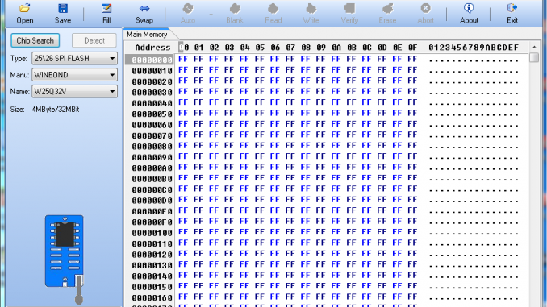Viewport: 547px width, 307px height.
Task: Click the ASCII dots in row 00000030
Action: coord(474,93)
